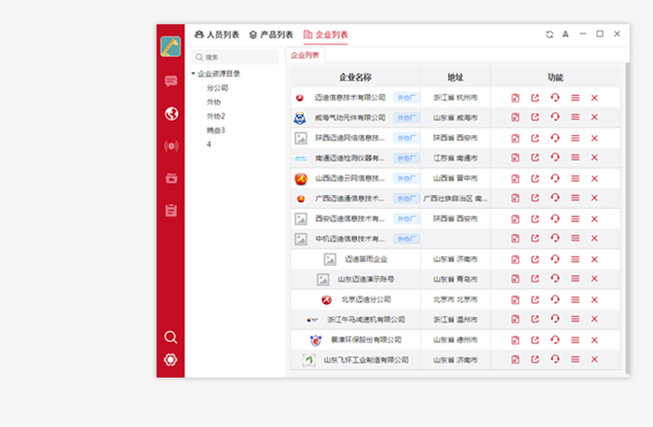The width and height of the screenshot is (653, 427).
Task: Collapse the 企业资源目录 tree node
Action: (x=193, y=74)
